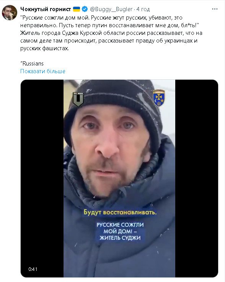Open the profile named Чокнутый горнист
The width and height of the screenshot is (225, 282).
(x=46, y=9)
